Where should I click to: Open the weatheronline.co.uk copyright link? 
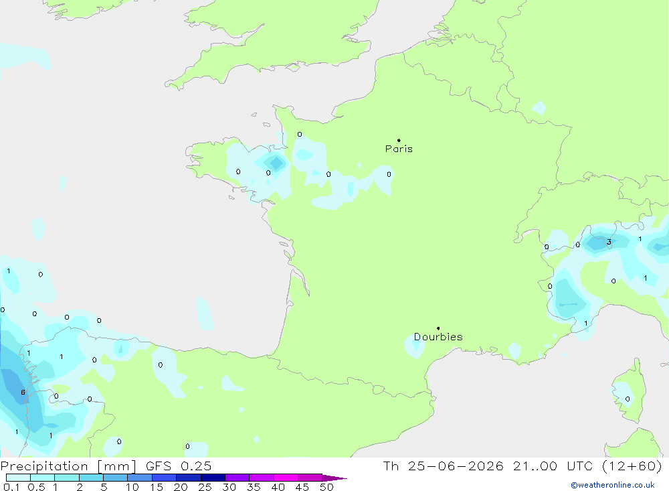click(613, 485)
